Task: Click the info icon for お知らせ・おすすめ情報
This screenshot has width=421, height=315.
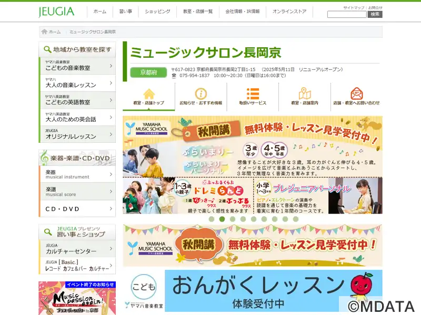Action: (201, 94)
